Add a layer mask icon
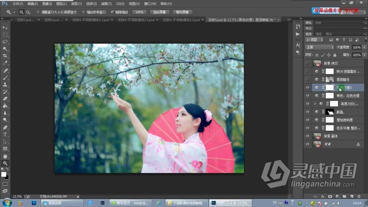The image size is (368, 207). tap(330, 197)
